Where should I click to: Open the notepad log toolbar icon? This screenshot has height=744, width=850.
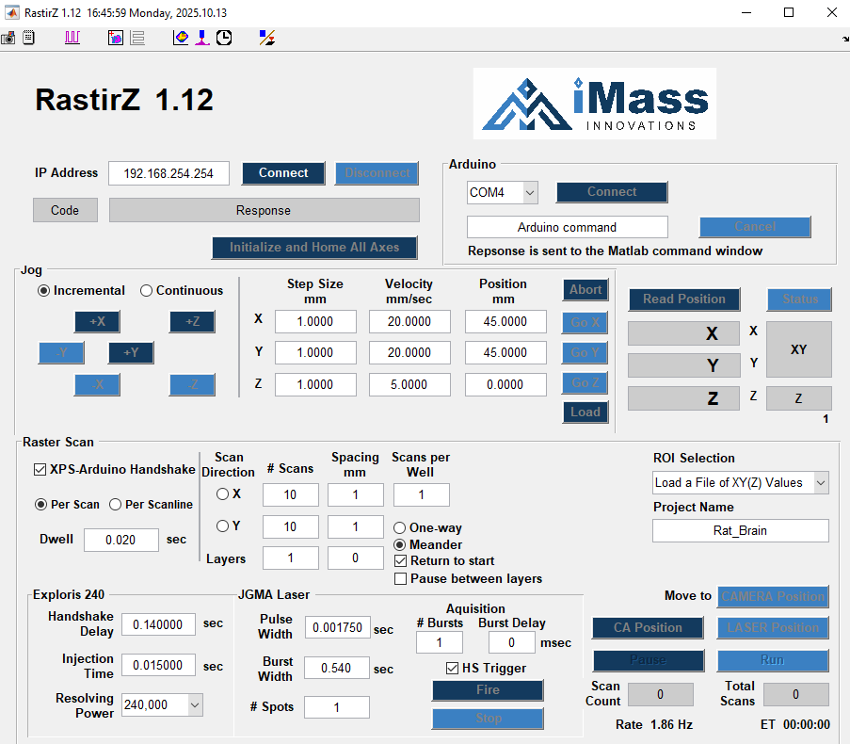pyautogui.click(x=29, y=38)
